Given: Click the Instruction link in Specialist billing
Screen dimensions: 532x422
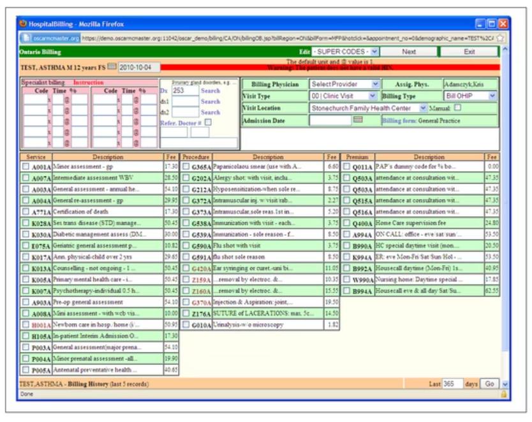Looking at the screenshot, I should [88, 82].
